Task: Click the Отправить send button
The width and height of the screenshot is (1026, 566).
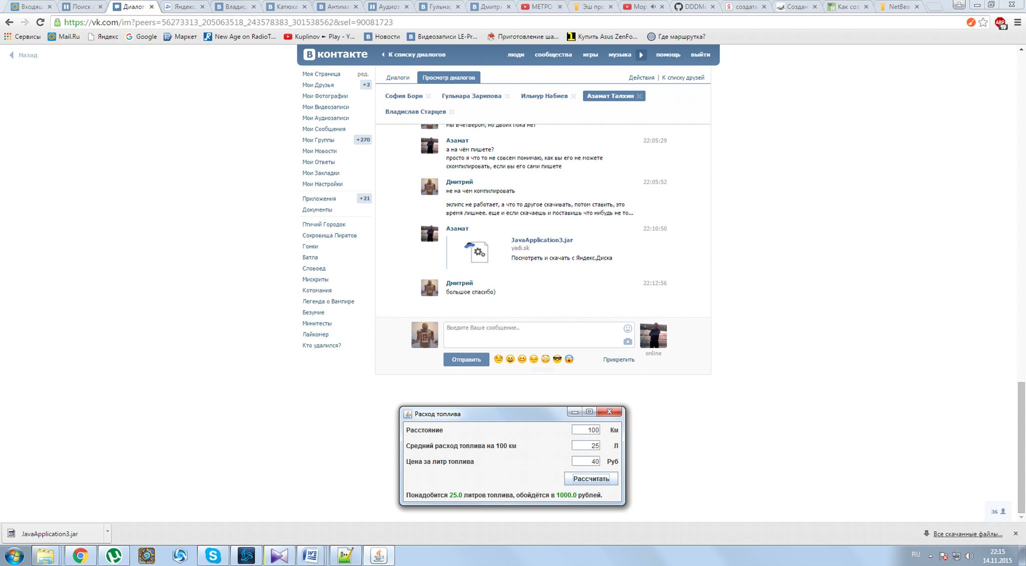Action: coord(466,360)
